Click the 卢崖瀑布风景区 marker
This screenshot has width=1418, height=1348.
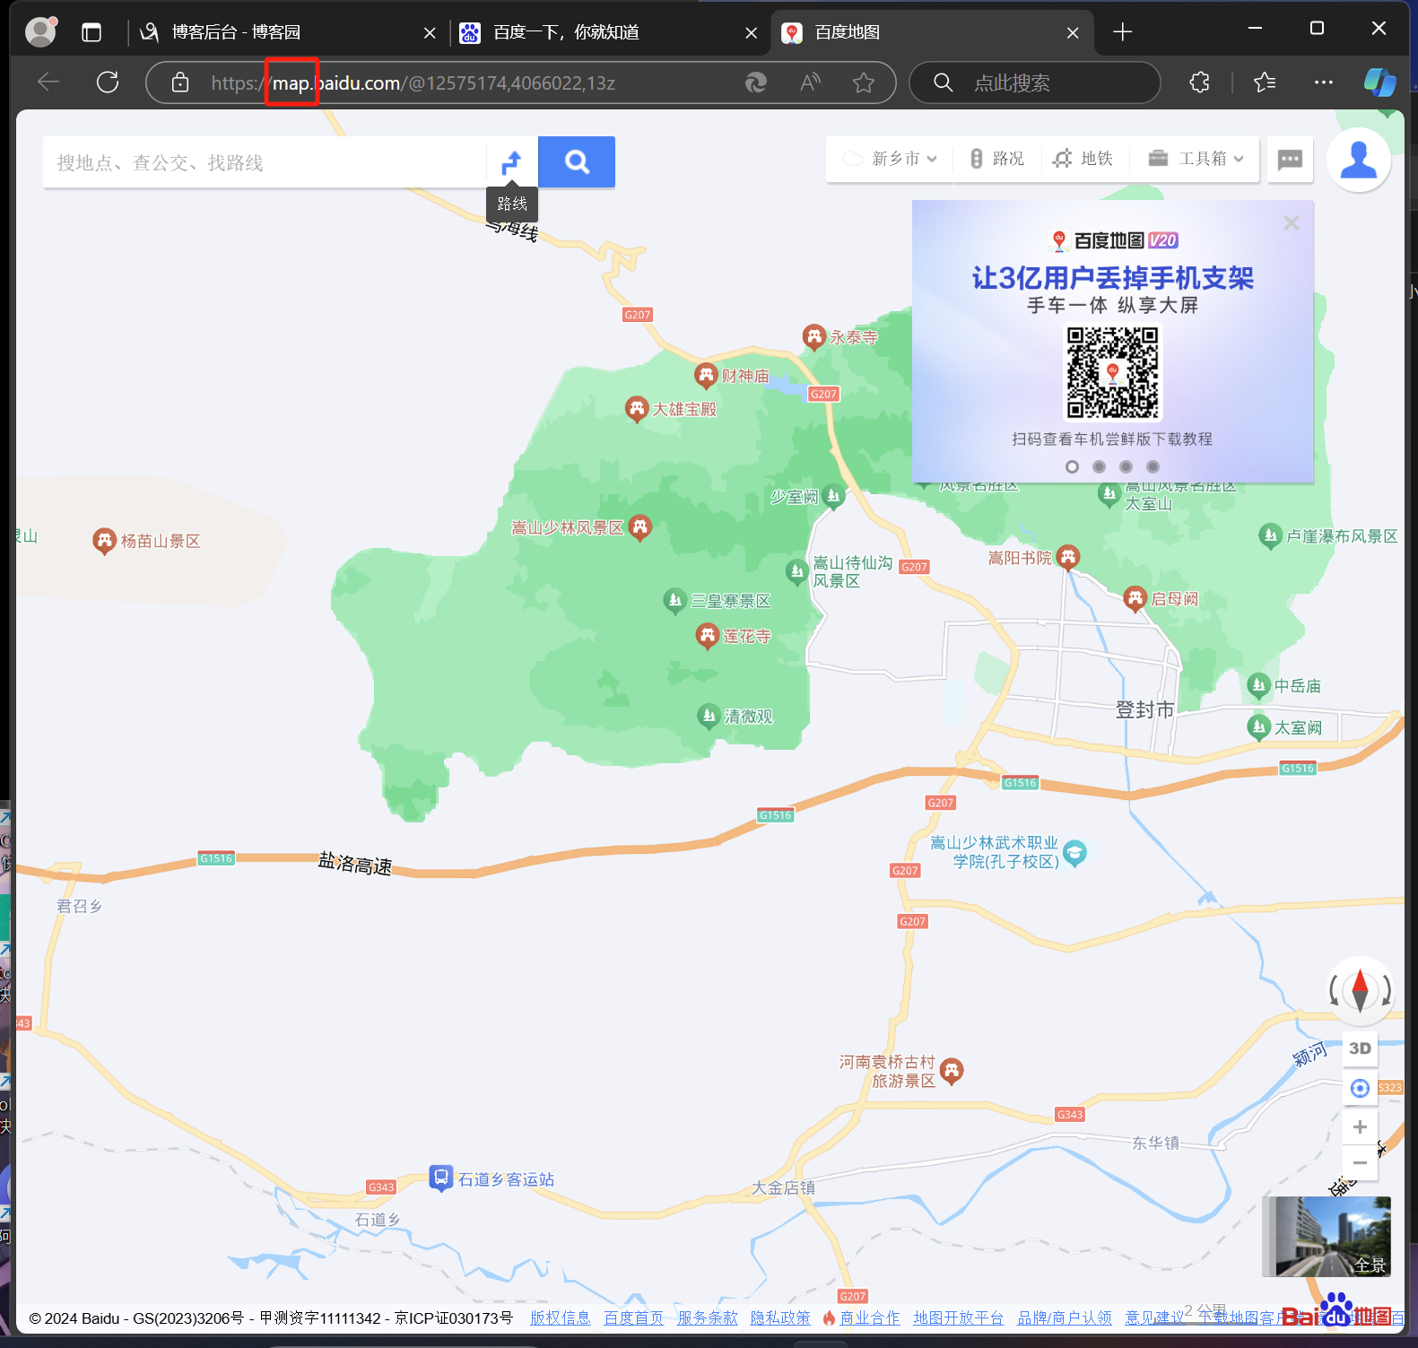click(x=1270, y=536)
